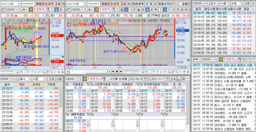Toggle the 주 weekly chart button
This screenshot has width=256, height=132.
pos(134,10)
